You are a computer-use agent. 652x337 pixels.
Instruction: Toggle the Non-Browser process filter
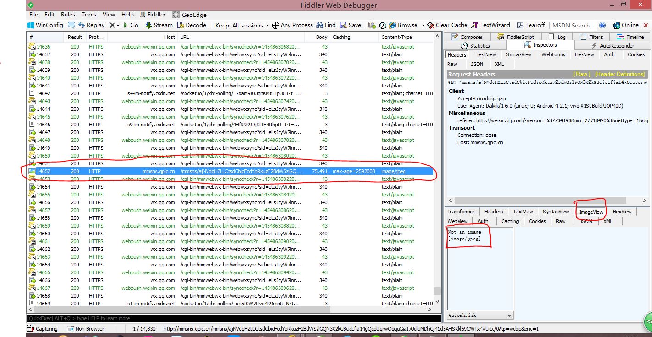(86, 329)
